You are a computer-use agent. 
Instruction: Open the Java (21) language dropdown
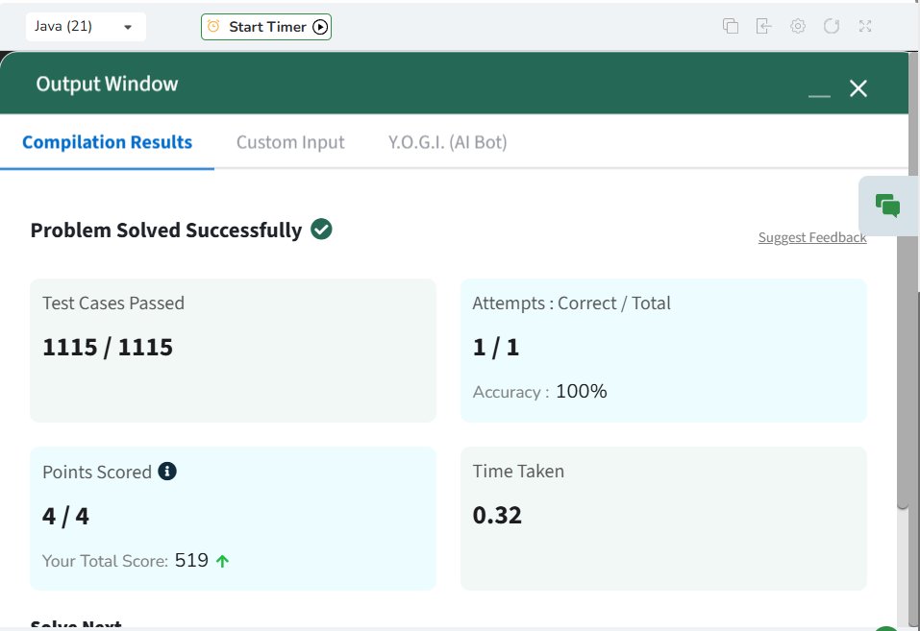[x=86, y=27]
